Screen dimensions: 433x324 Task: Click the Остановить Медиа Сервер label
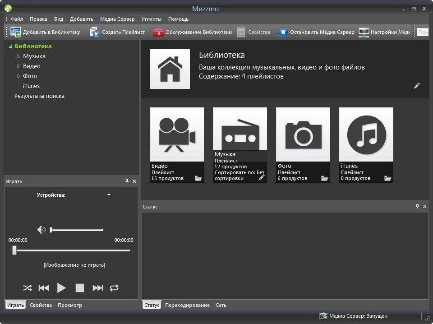tap(322, 32)
